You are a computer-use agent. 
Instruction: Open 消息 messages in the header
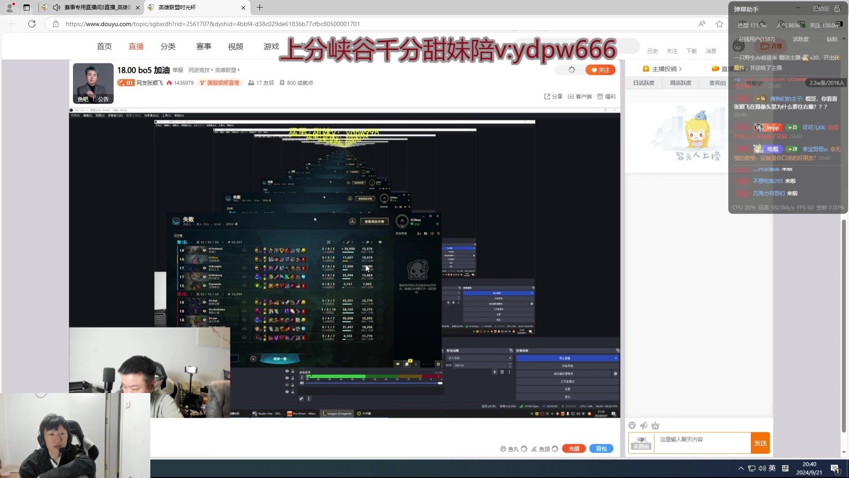point(711,51)
